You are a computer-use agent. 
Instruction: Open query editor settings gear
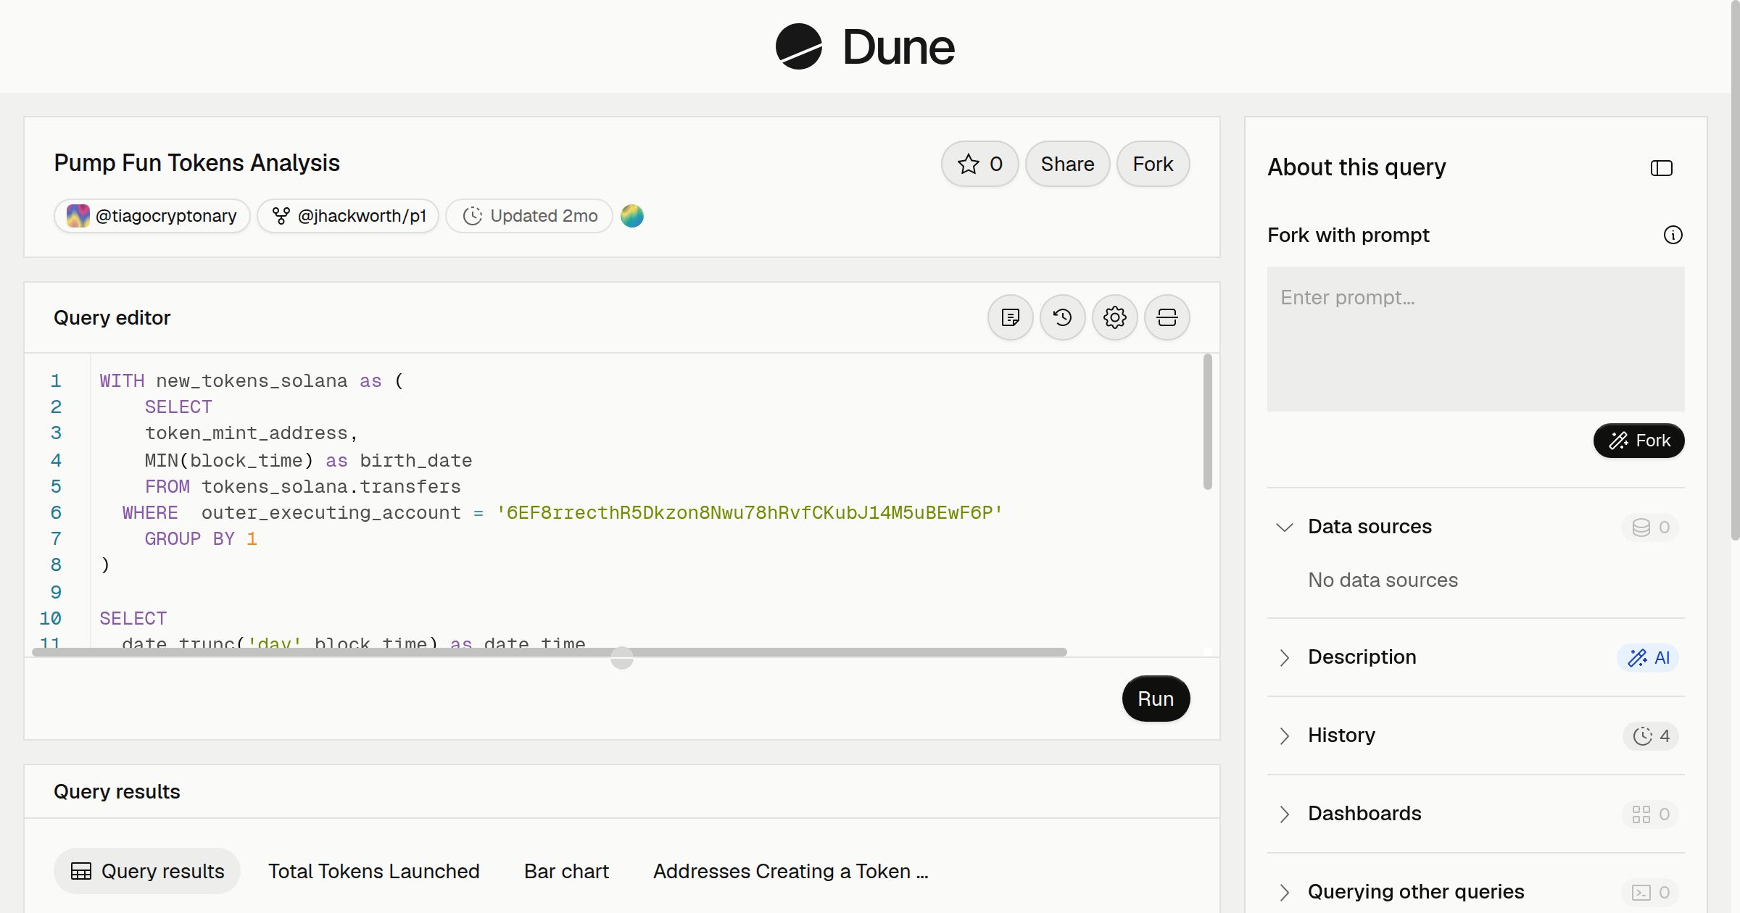pyautogui.click(x=1115, y=317)
